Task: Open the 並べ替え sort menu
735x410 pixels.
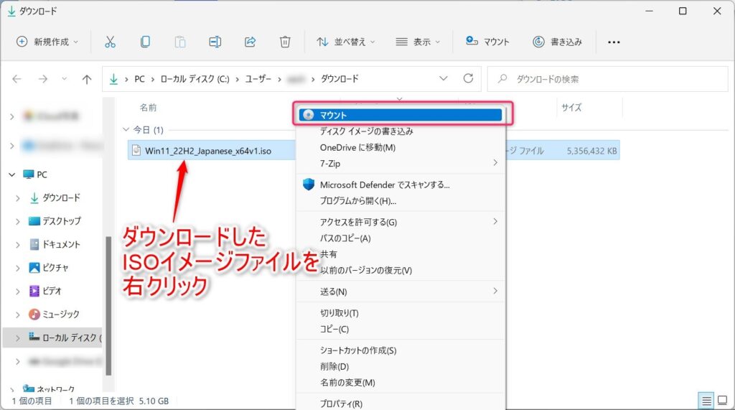Action: (346, 42)
